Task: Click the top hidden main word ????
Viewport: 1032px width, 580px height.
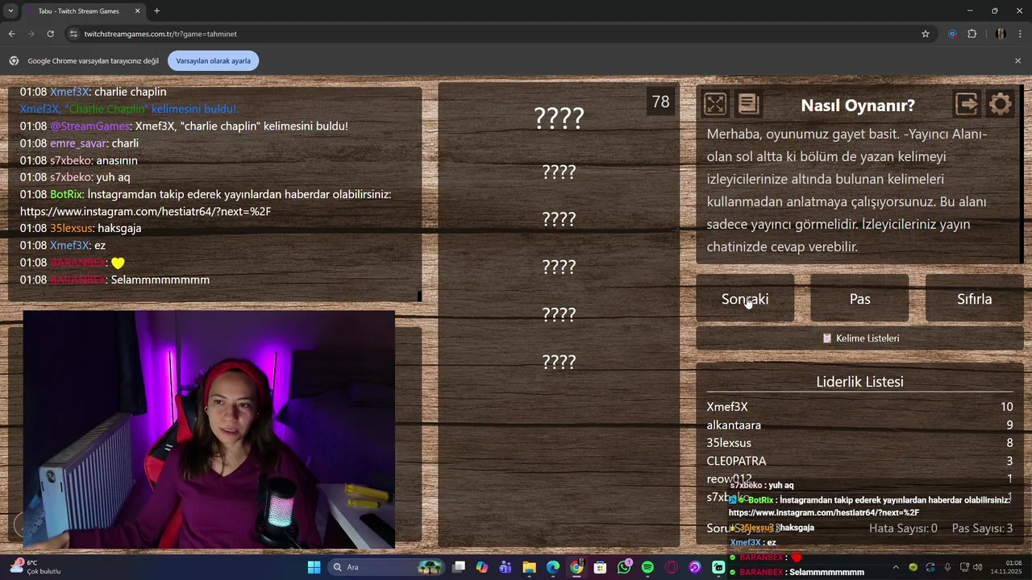Action: click(x=559, y=118)
